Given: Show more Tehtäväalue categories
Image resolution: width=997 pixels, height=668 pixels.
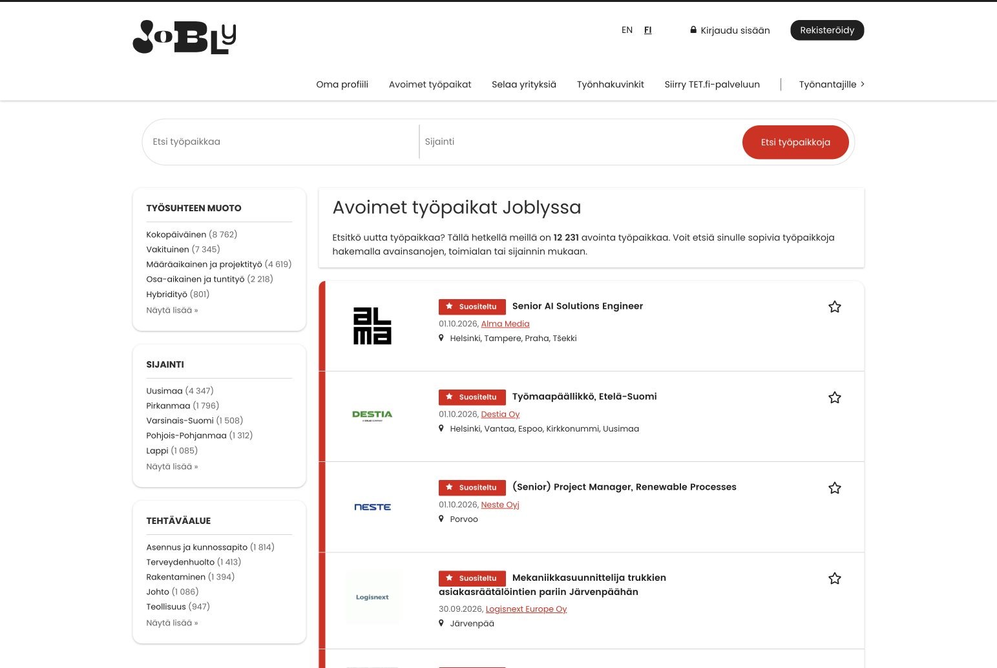Looking at the screenshot, I should [172, 623].
